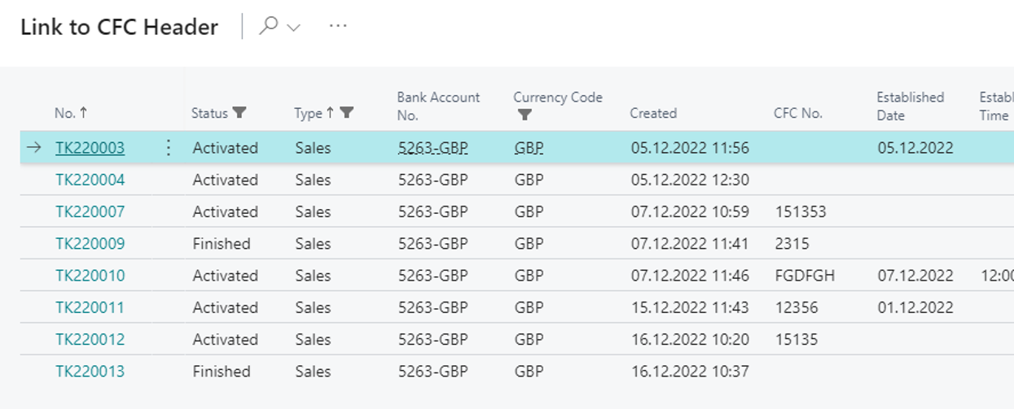
Task: Click Established Date 01.12.2022 cell
Action: tap(915, 307)
